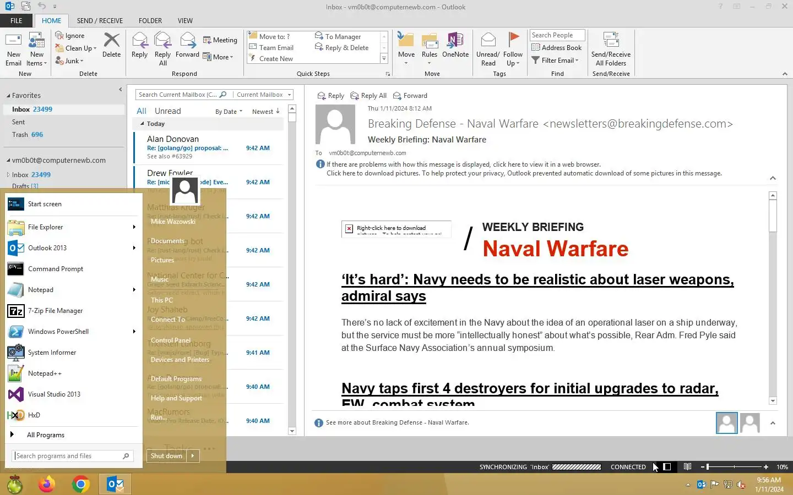Launch Command Prompt from Start menu
Screen dimensions: 793x495
coord(72,269)
